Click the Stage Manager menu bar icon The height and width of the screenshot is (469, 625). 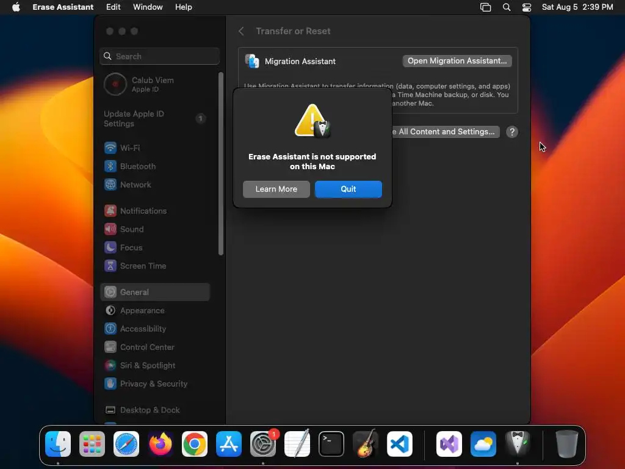click(485, 7)
